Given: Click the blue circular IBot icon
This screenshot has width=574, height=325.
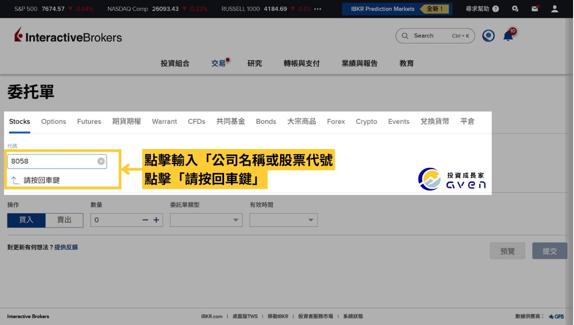Looking at the screenshot, I should pyautogui.click(x=488, y=36).
